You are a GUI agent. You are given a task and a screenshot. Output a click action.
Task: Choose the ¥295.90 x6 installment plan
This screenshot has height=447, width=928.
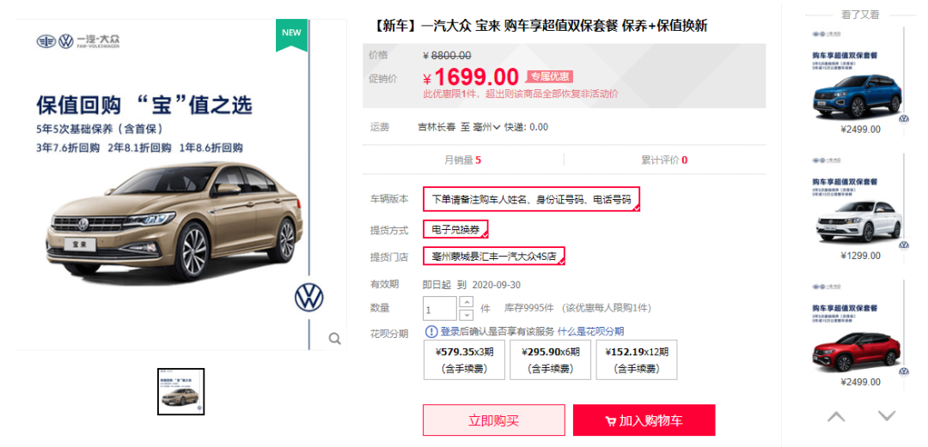(x=551, y=359)
